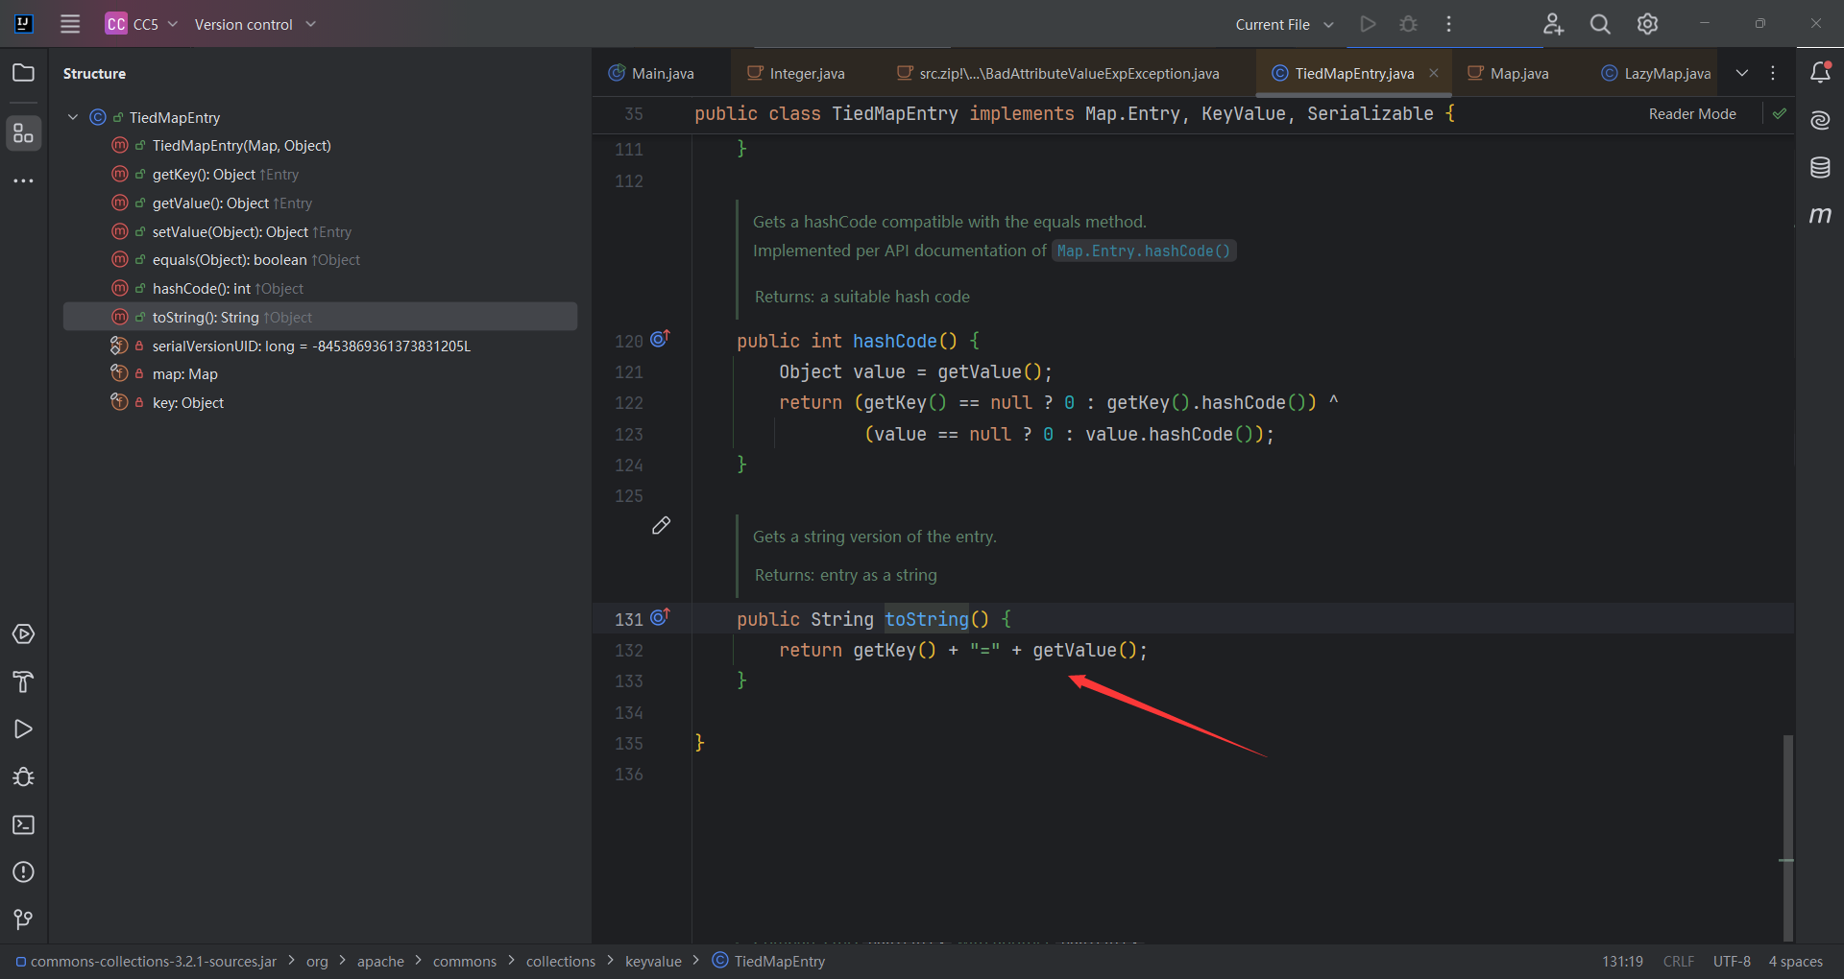Click the apache breadcrumb
This screenshot has height=979, width=1844.
pyautogui.click(x=380, y=961)
